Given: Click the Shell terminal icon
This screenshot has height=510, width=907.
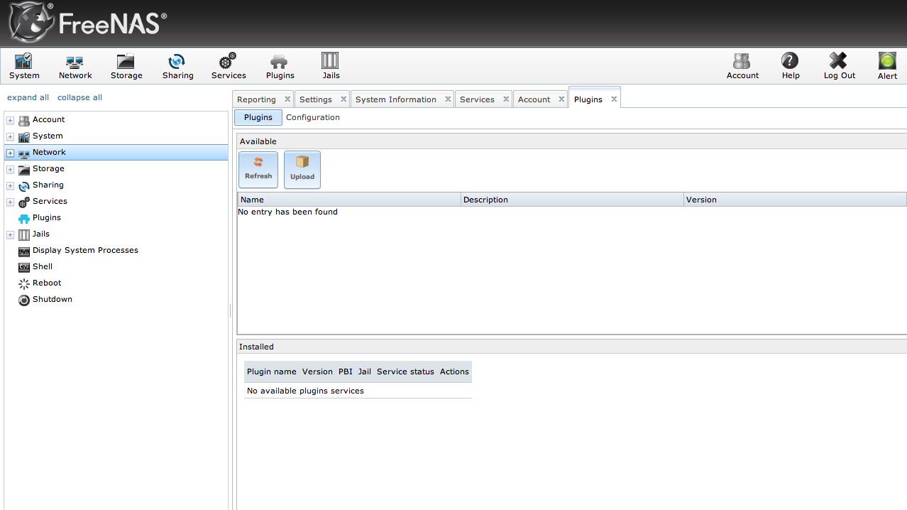Looking at the screenshot, I should point(24,267).
